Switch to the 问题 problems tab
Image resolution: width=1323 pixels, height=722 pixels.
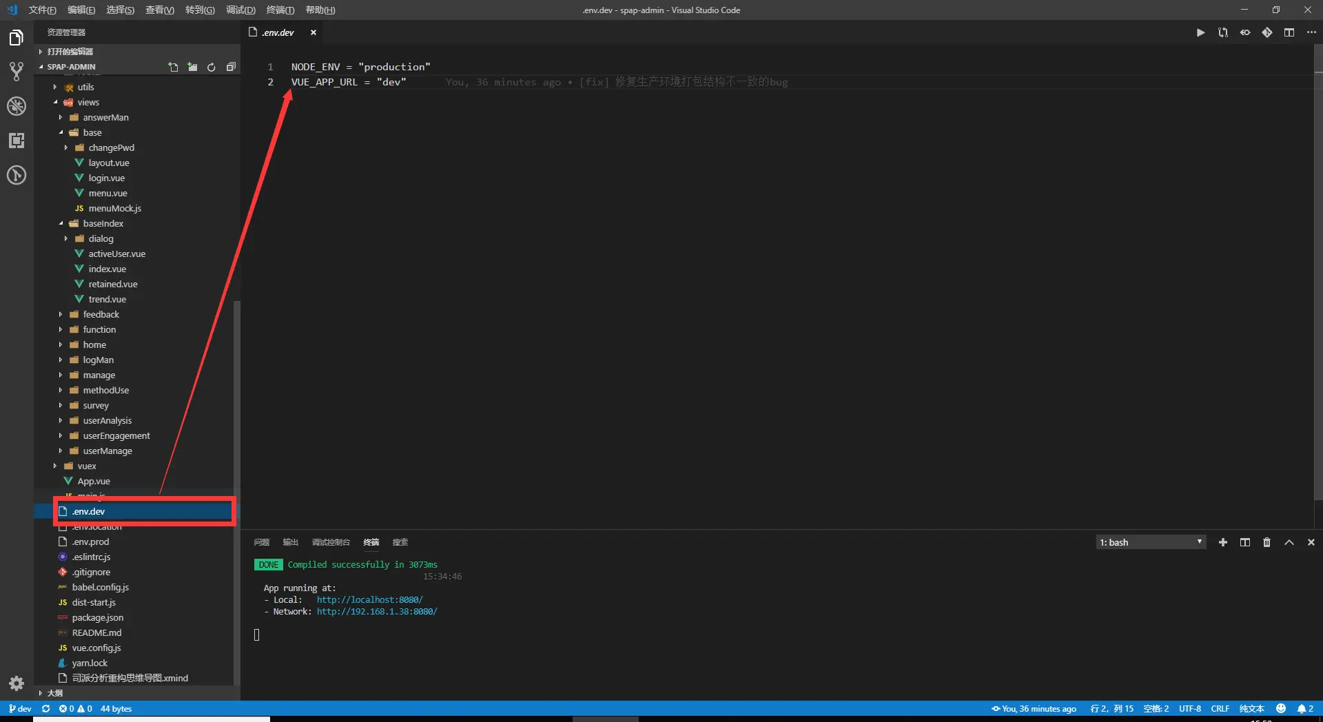pos(262,542)
